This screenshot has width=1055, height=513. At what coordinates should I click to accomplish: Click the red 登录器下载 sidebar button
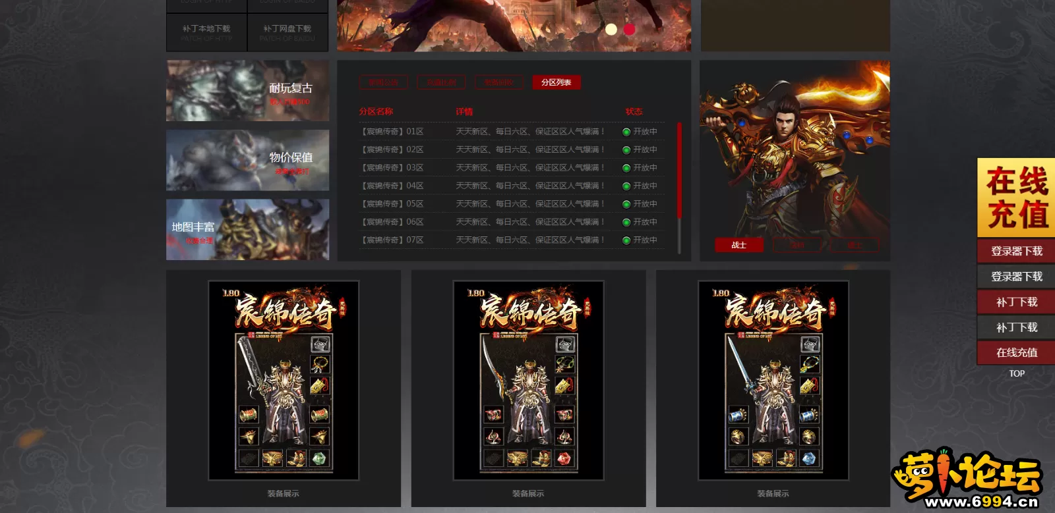(x=1016, y=251)
